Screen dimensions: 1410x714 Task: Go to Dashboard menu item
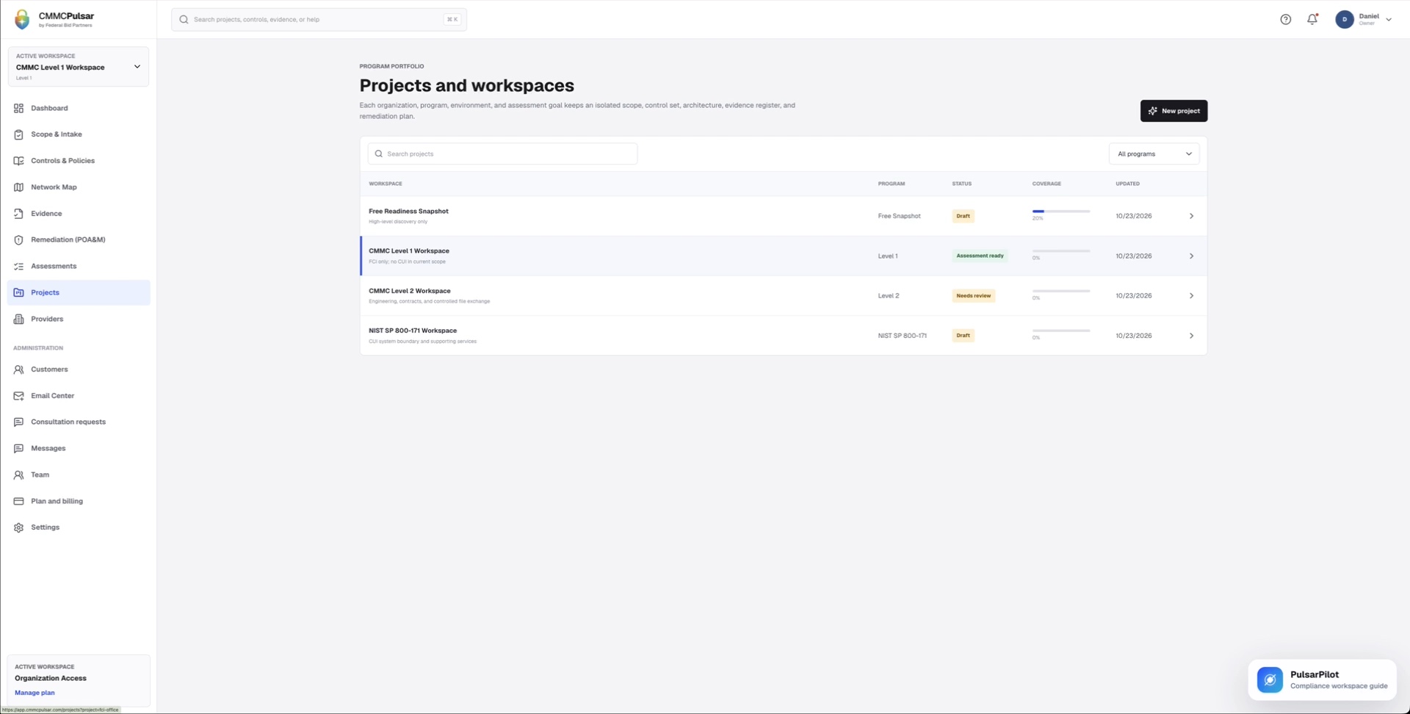click(x=79, y=108)
